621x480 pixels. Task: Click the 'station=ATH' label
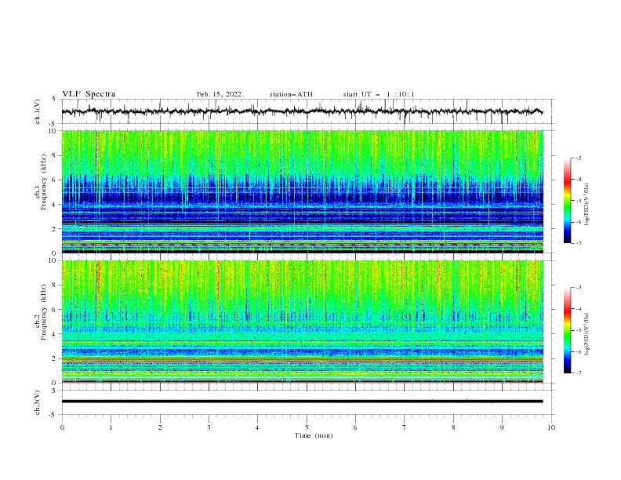point(291,94)
